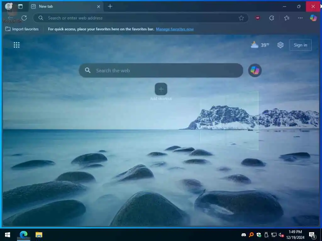
Task: Open the apps grid launcher
Action: click(x=17, y=45)
